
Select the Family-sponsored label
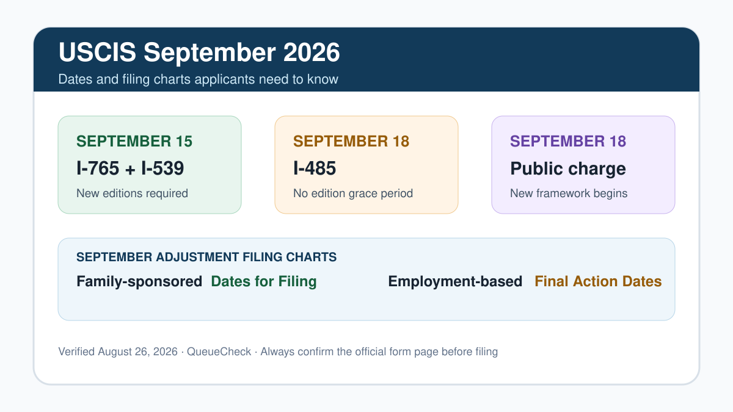[139, 281]
